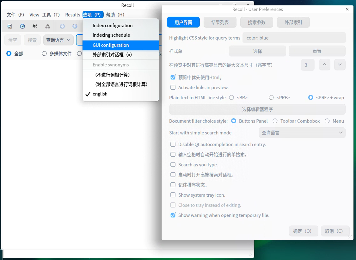This screenshot has width=356, height=260.
Task: Switch to 结果列表 tab
Action: 220,22
